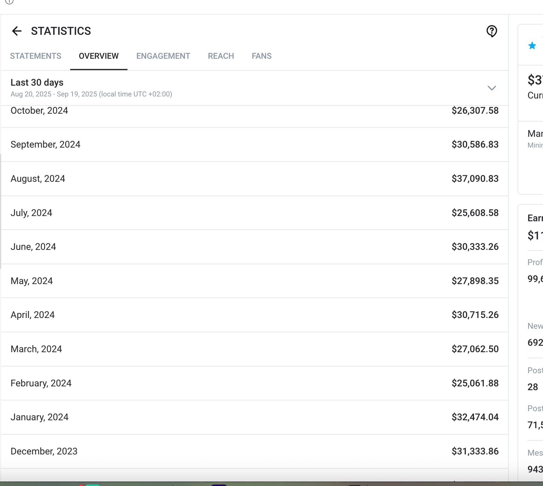
Task: Open the Reach tab
Action: click(x=221, y=56)
